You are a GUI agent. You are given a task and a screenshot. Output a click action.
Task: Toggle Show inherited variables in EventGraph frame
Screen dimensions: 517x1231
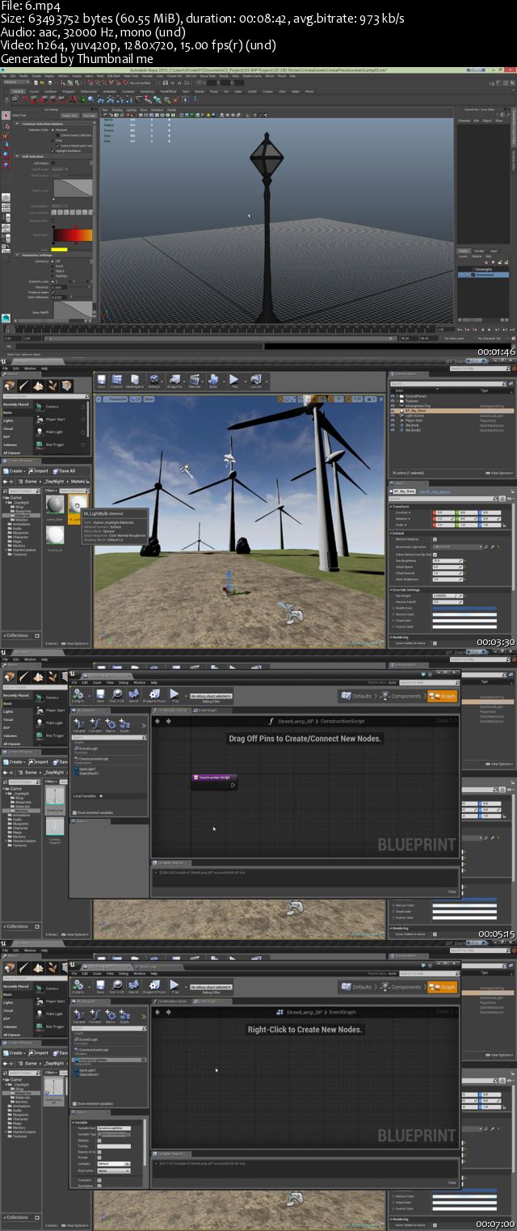tap(74, 1103)
